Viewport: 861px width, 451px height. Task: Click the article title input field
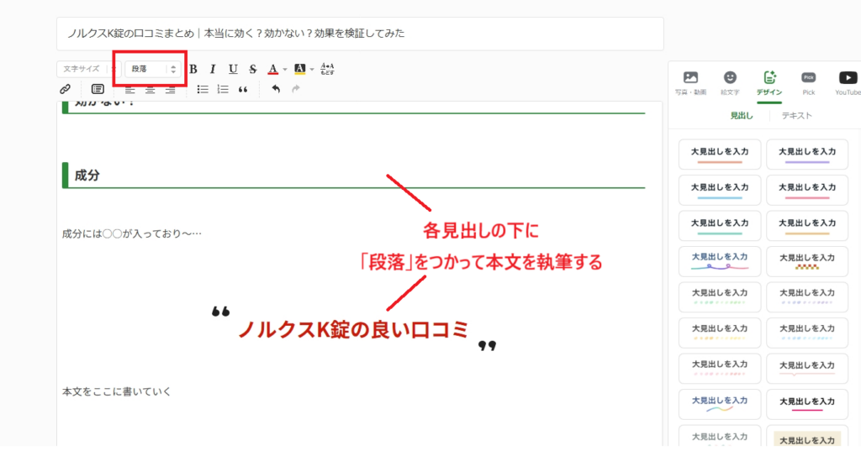pyautogui.click(x=360, y=34)
